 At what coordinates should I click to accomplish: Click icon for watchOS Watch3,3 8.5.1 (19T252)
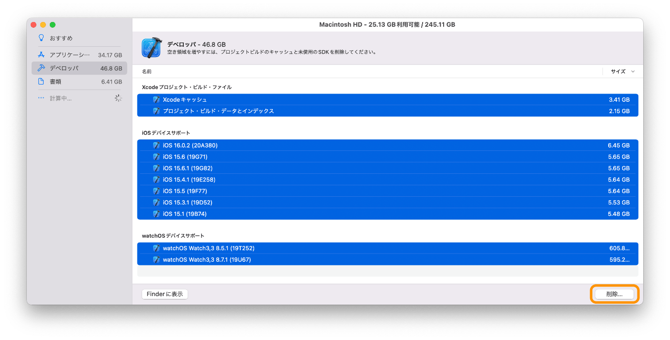point(156,249)
